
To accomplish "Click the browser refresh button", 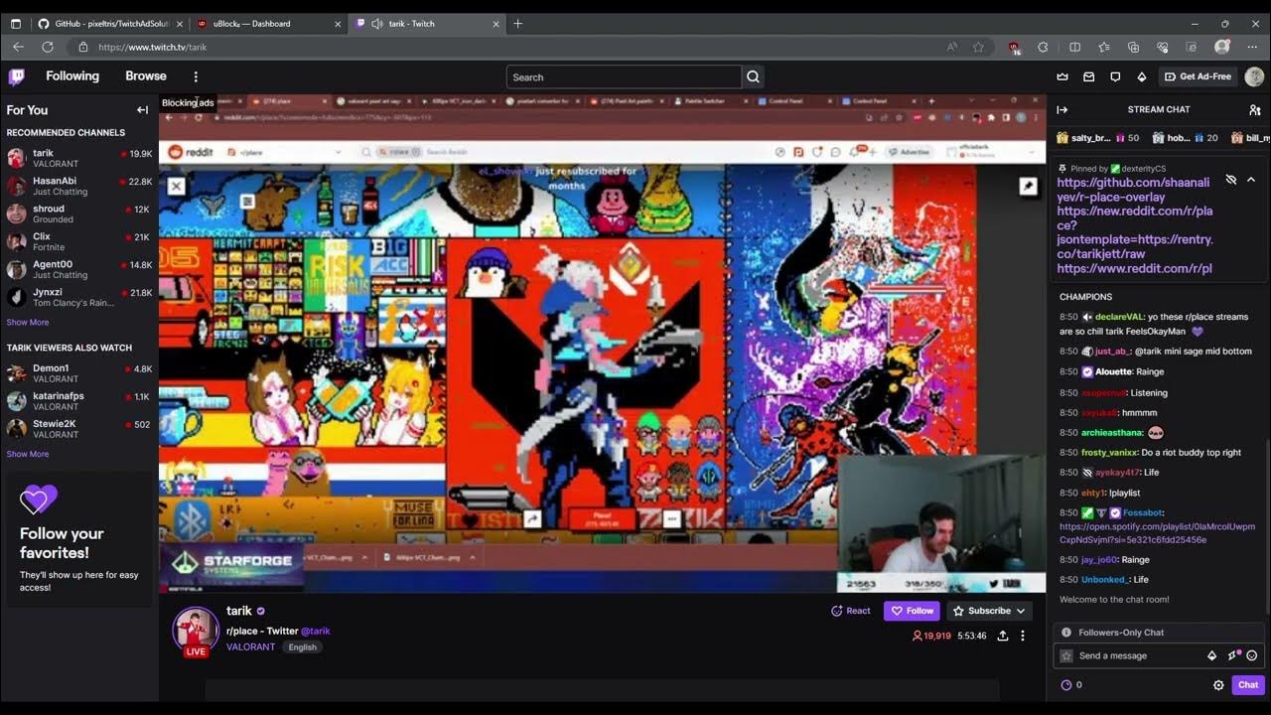I will [47, 47].
